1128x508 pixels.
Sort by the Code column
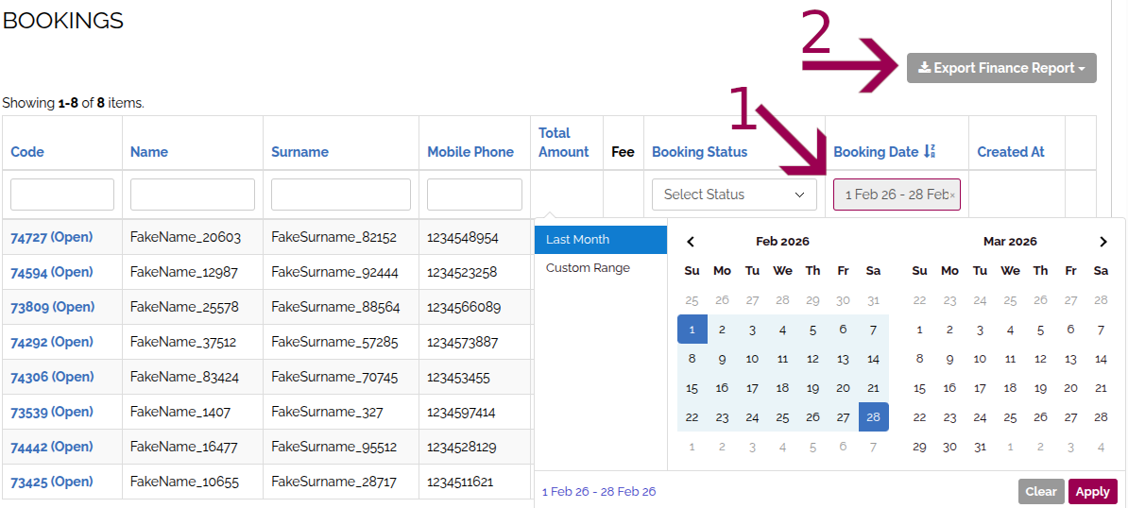click(27, 152)
